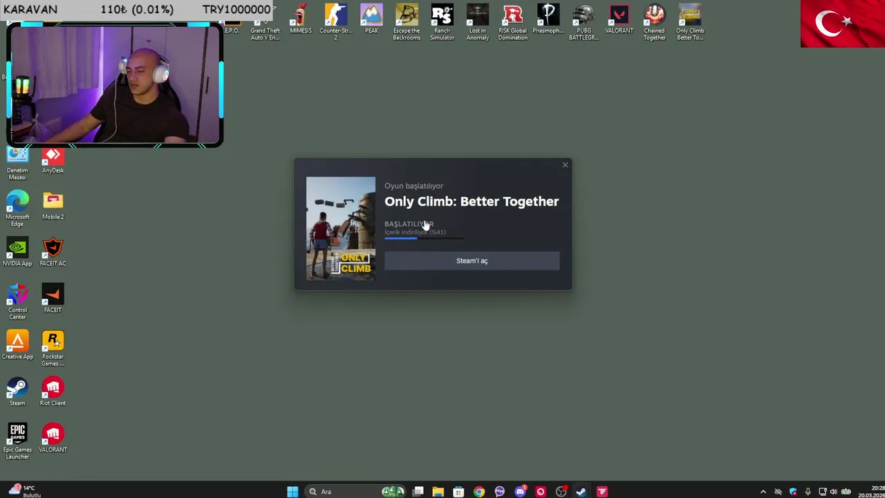Open the taskbar clock and date

click(871, 492)
